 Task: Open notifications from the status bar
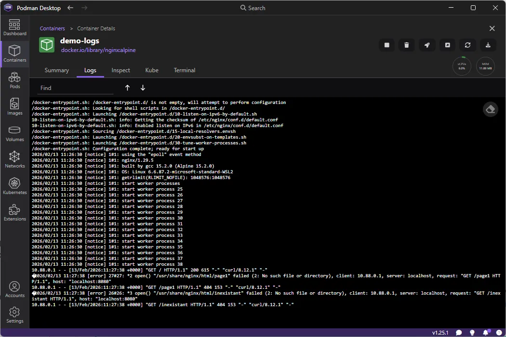pyautogui.click(x=485, y=332)
